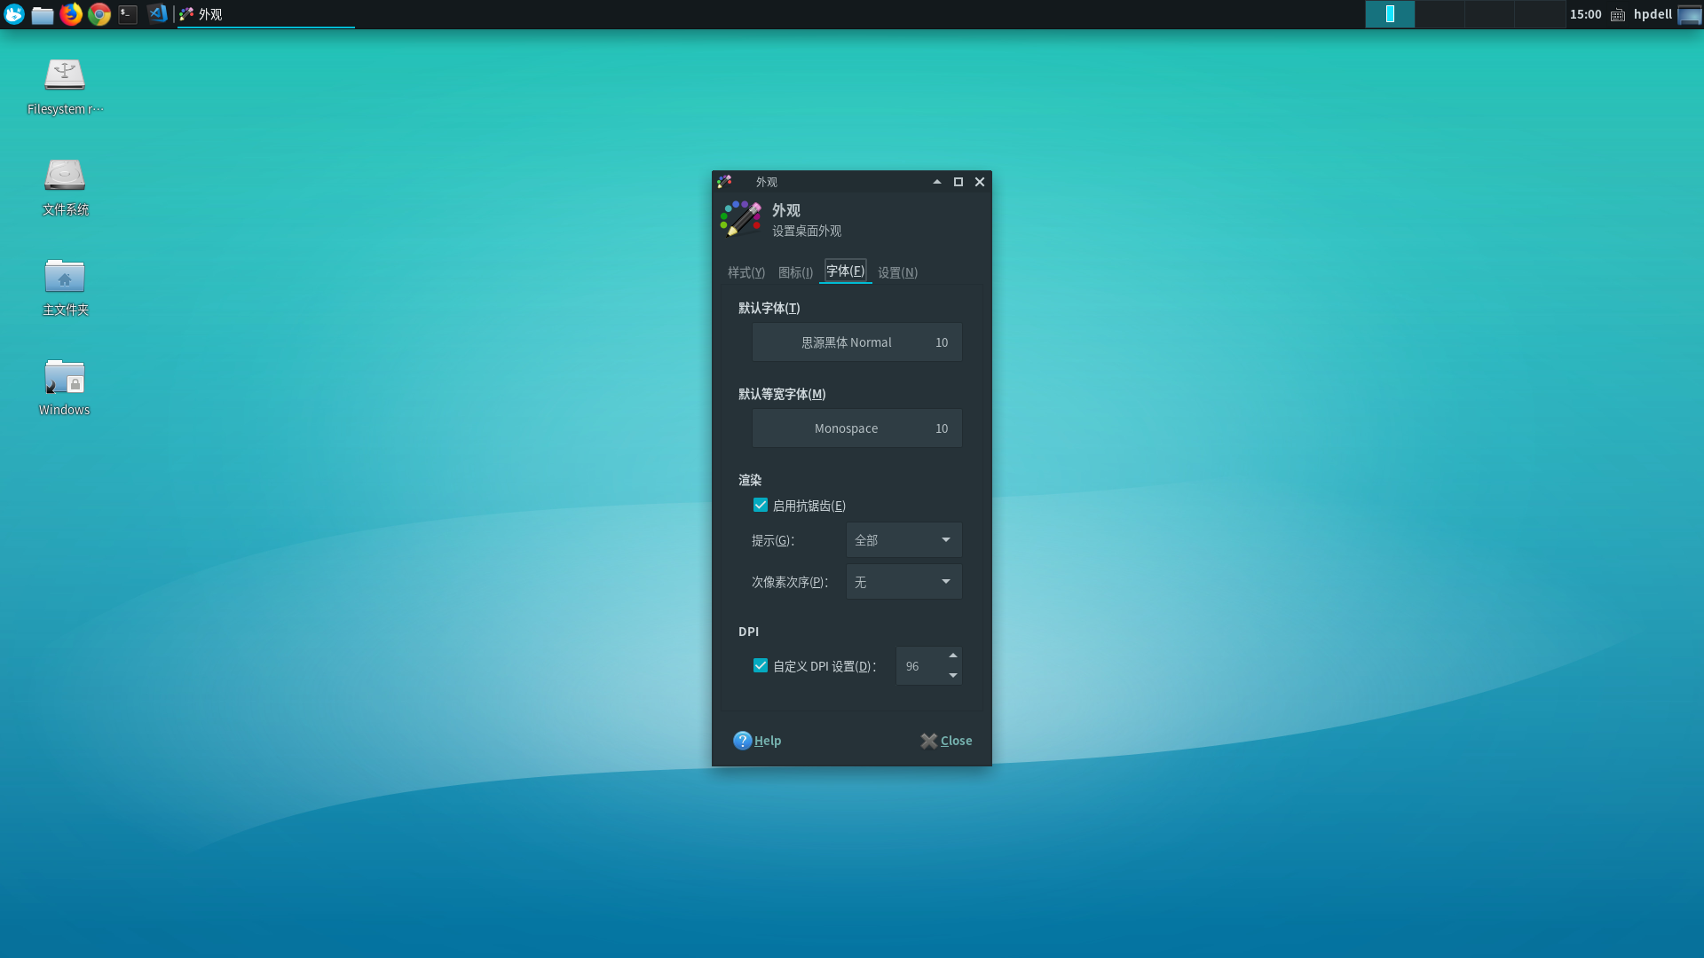Launch Google Chrome from top panel
1704x958 pixels.
[99, 14]
